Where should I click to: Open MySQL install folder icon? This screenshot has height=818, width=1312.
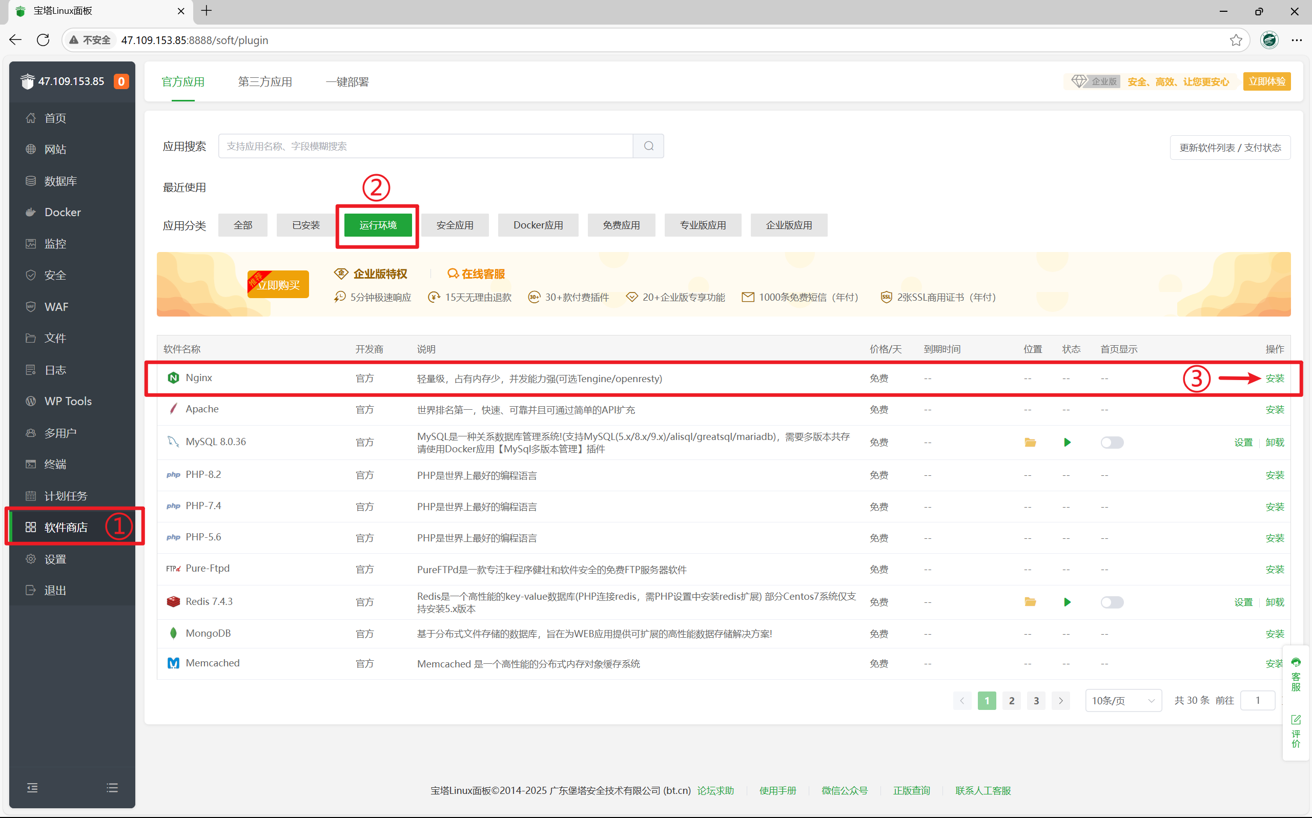(1030, 443)
